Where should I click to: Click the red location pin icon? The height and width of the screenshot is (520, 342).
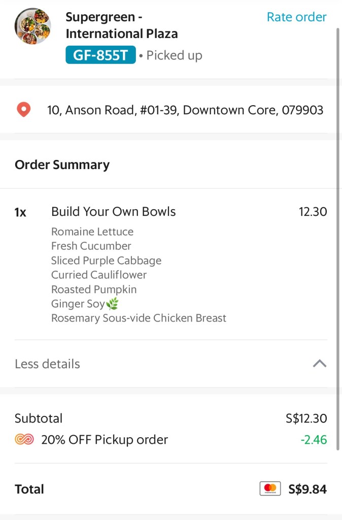[24, 110]
